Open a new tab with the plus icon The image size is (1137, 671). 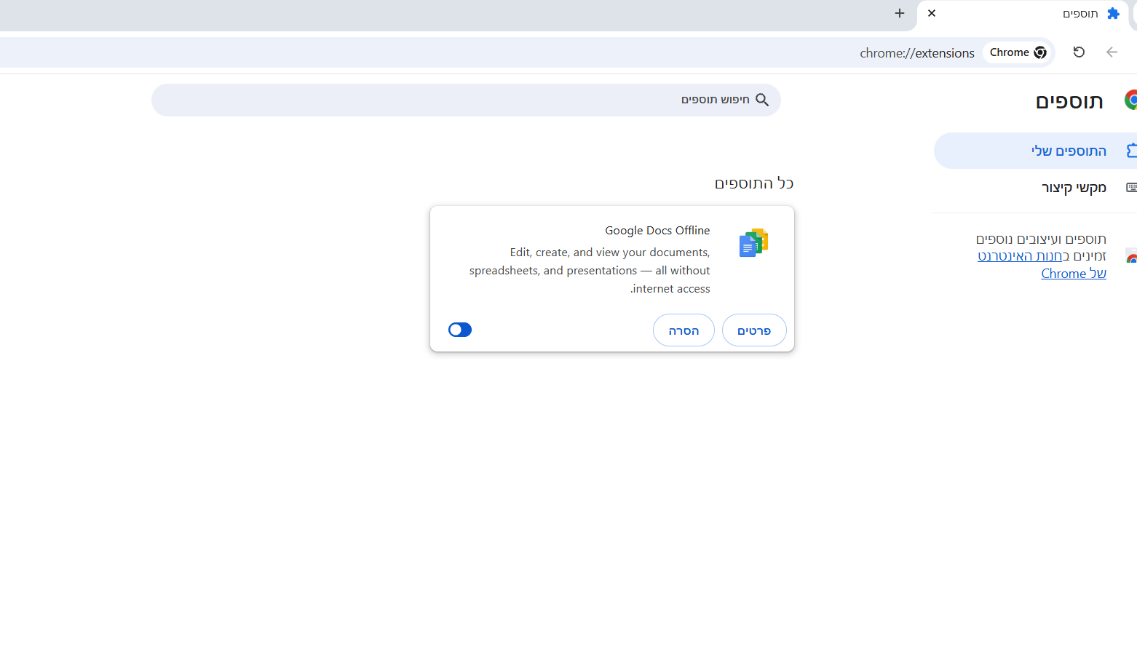tap(900, 13)
